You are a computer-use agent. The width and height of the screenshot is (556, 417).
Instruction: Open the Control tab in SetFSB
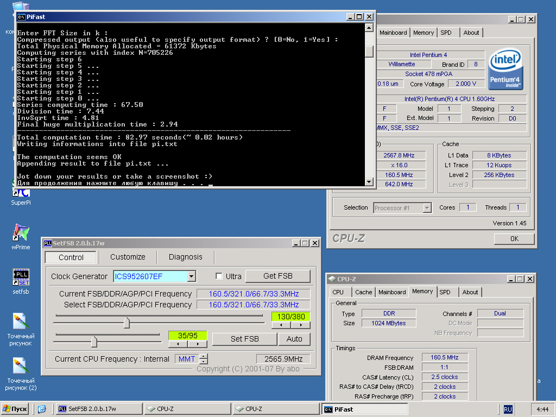click(x=71, y=257)
